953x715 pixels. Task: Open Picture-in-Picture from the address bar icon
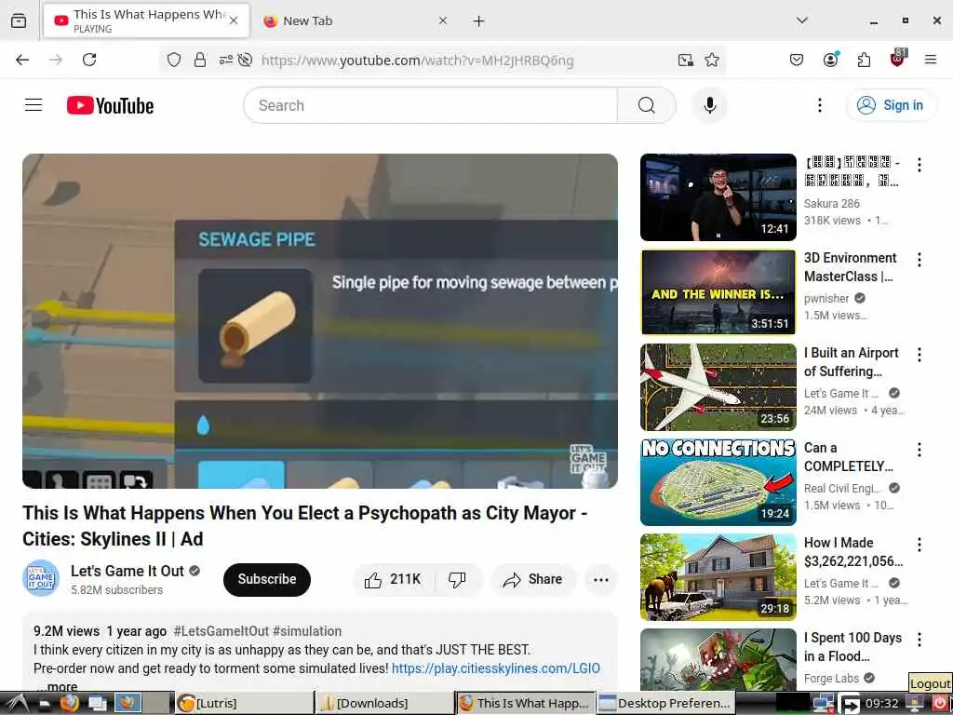click(686, 61)
